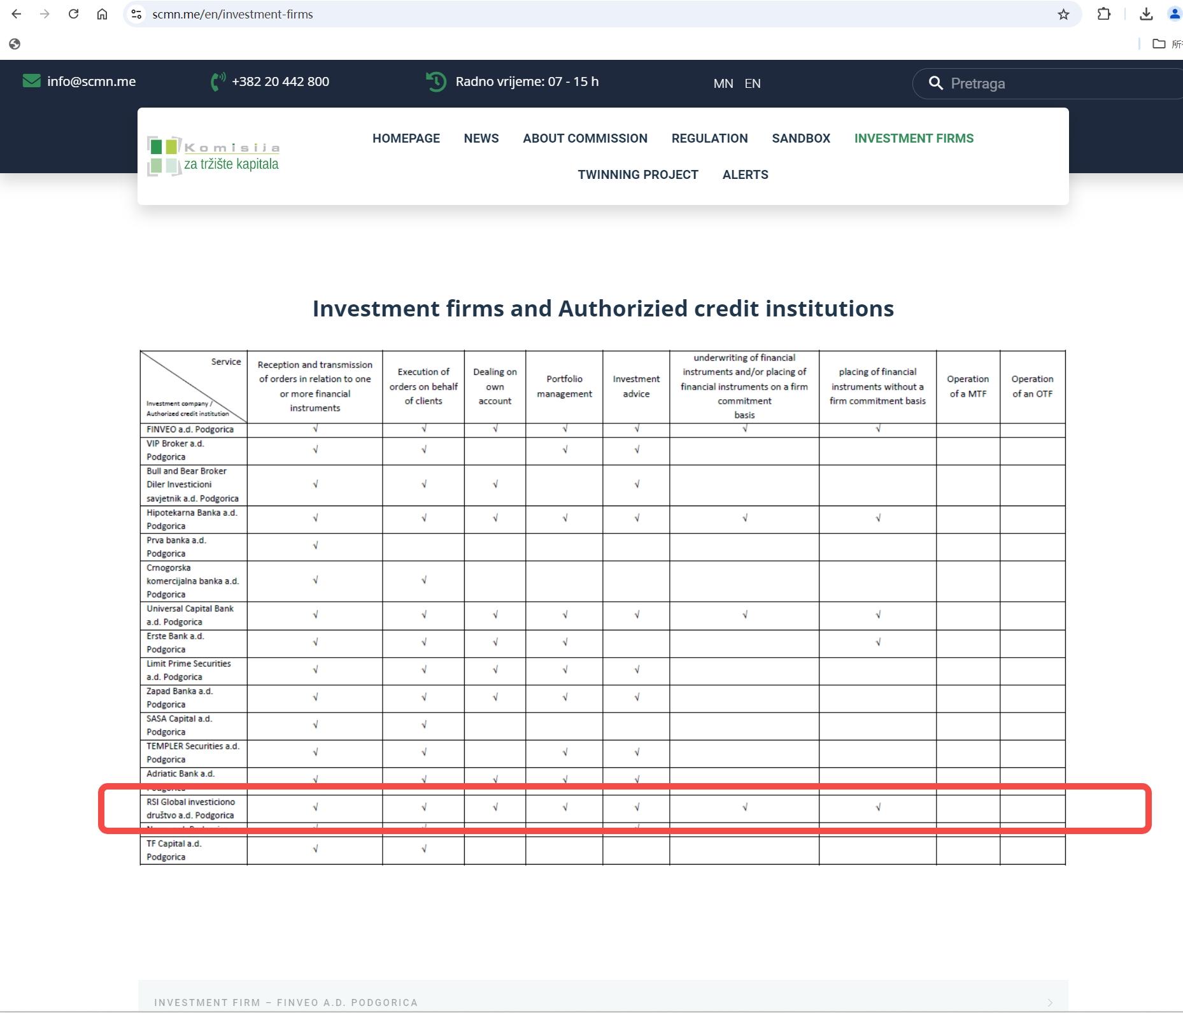Open the browser profile avatar icon
Viewport: 1183px width, 1013px height.
[1175, 14]
